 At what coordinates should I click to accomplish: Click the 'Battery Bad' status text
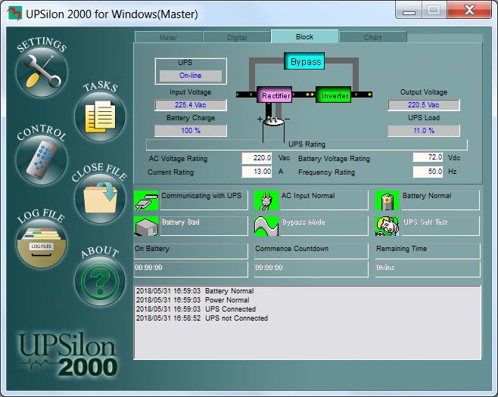180,222
